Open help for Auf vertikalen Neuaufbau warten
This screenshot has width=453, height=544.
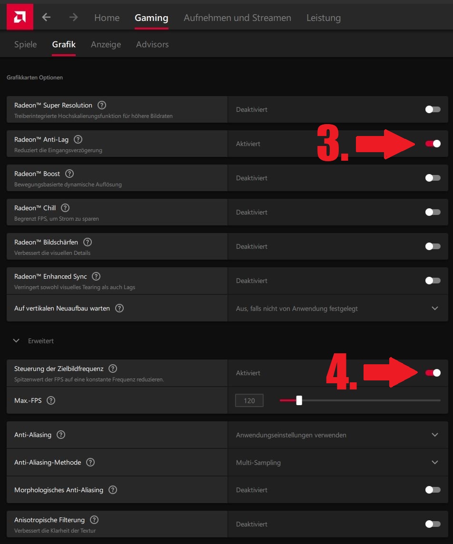click(x=119, y=308)
